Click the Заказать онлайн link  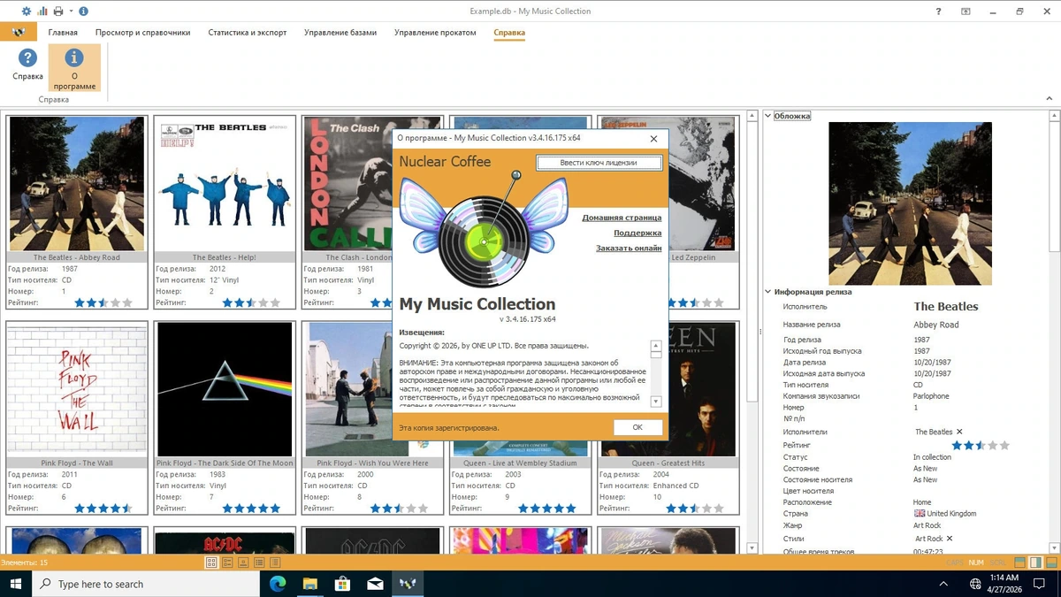629,249
